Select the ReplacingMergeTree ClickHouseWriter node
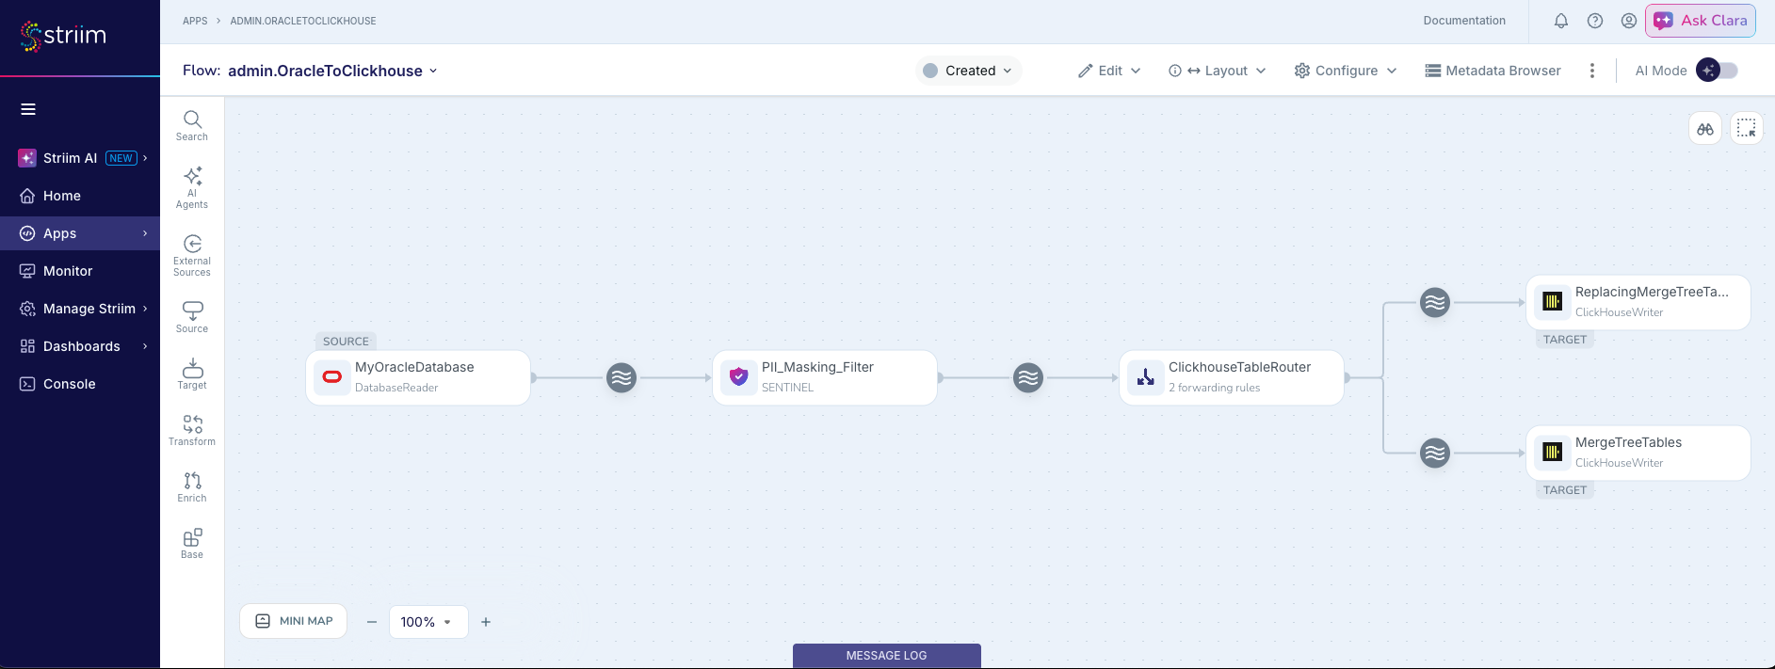Viewport: 1775px width, 669px height. 1638,303
